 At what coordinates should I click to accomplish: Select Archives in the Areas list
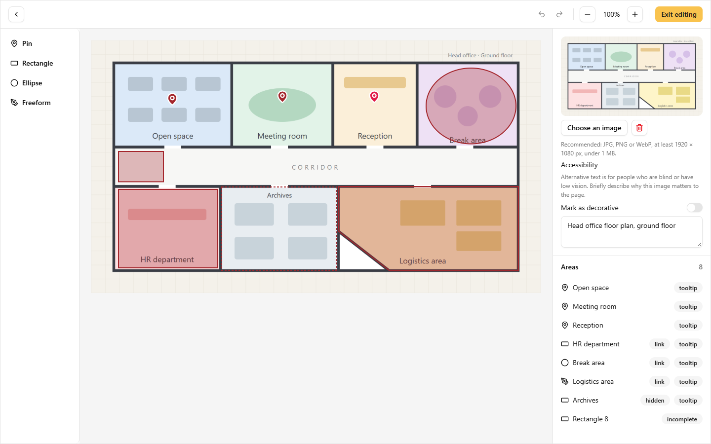[632, 400]
